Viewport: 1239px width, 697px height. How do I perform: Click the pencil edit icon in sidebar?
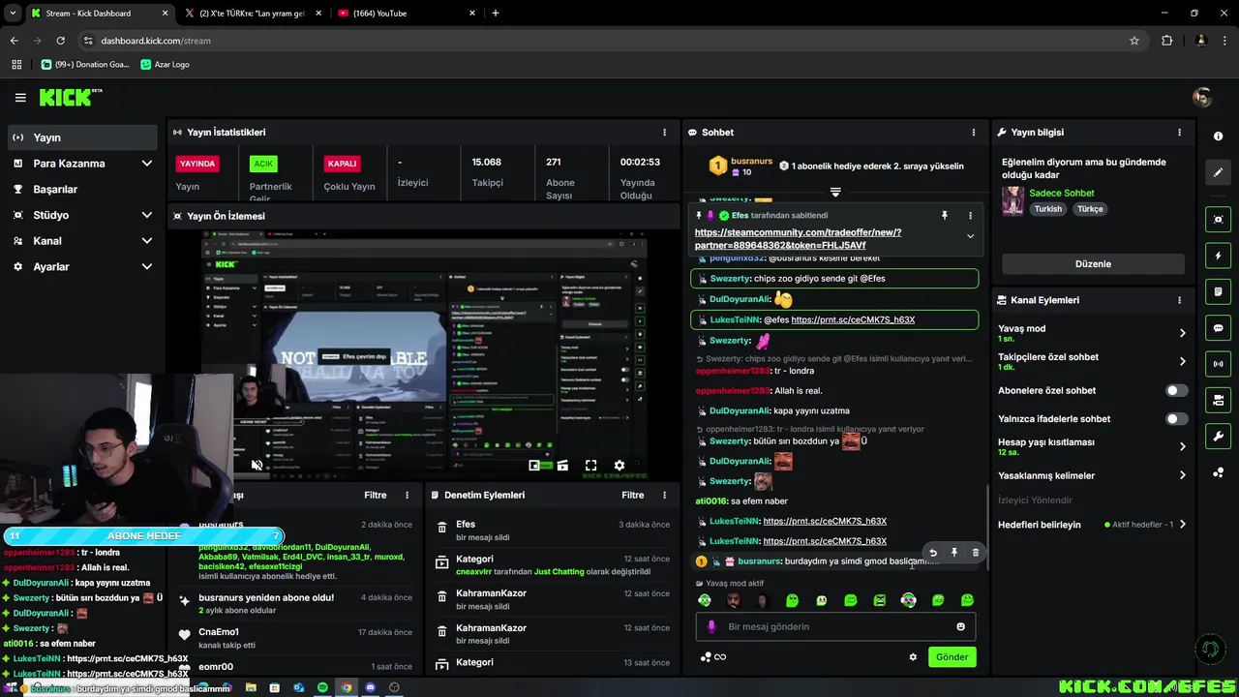tap(1219, 172)
